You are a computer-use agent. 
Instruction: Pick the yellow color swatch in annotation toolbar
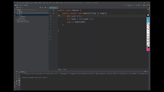[149, 46]
